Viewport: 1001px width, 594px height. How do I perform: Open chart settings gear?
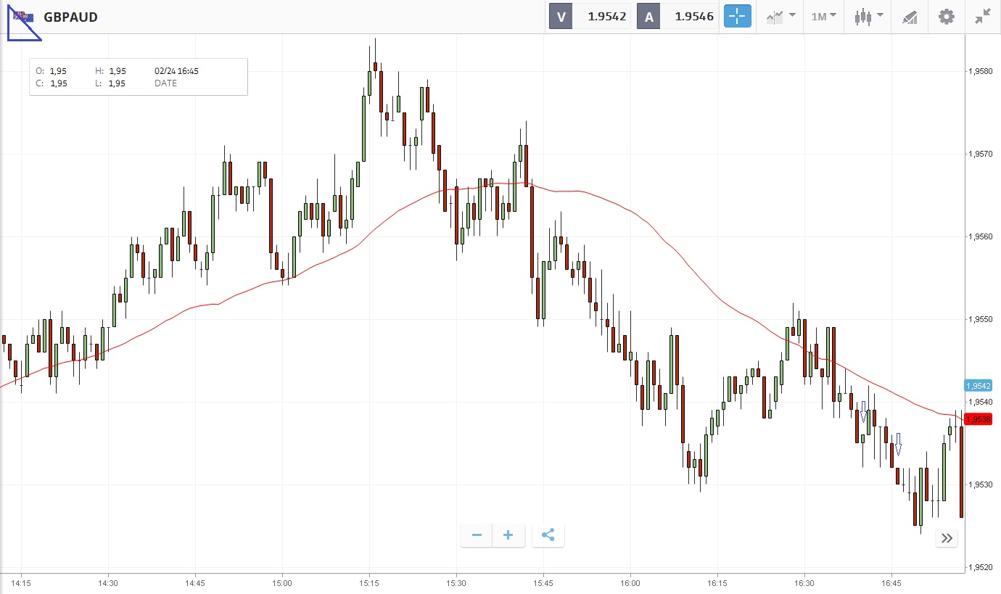tap(947, 17)
